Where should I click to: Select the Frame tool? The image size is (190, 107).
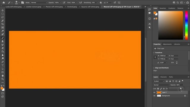(x=3, y=28)
